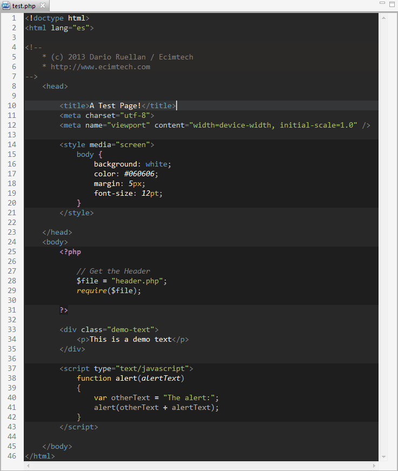The image size is (398, 471).
Task: Click the closing </div> tag
Action: [x=72, y=349]
